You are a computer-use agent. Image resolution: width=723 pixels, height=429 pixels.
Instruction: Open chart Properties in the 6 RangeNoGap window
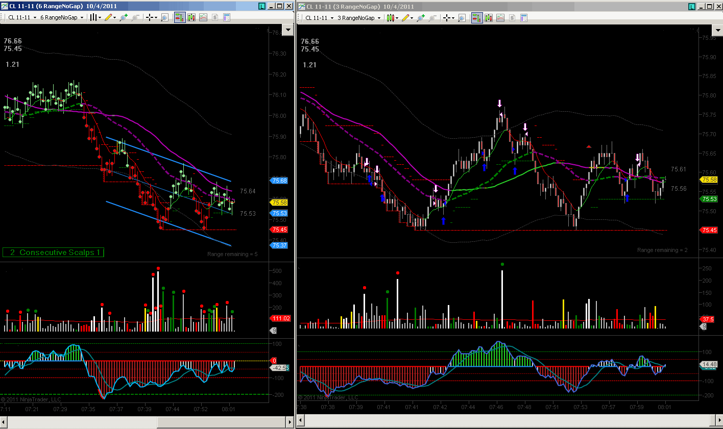(227, 17)
